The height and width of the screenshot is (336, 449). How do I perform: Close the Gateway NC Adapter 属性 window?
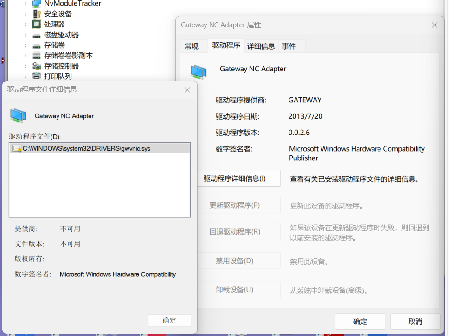tap(435, 25)
